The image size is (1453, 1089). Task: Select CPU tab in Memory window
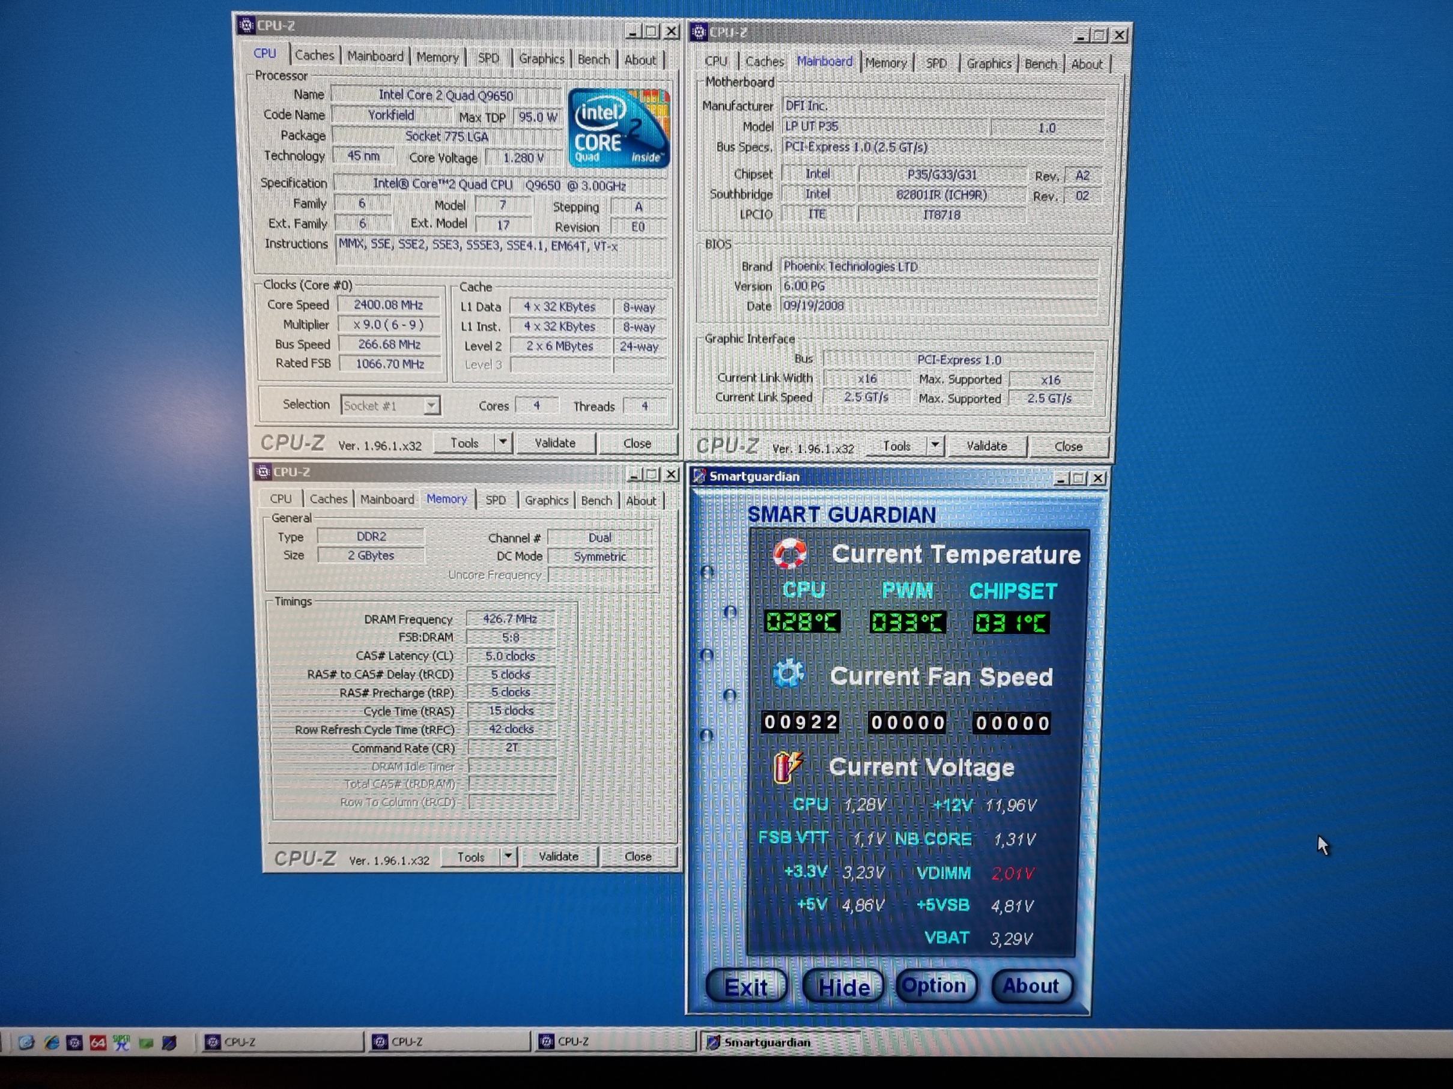pos(281,498)
